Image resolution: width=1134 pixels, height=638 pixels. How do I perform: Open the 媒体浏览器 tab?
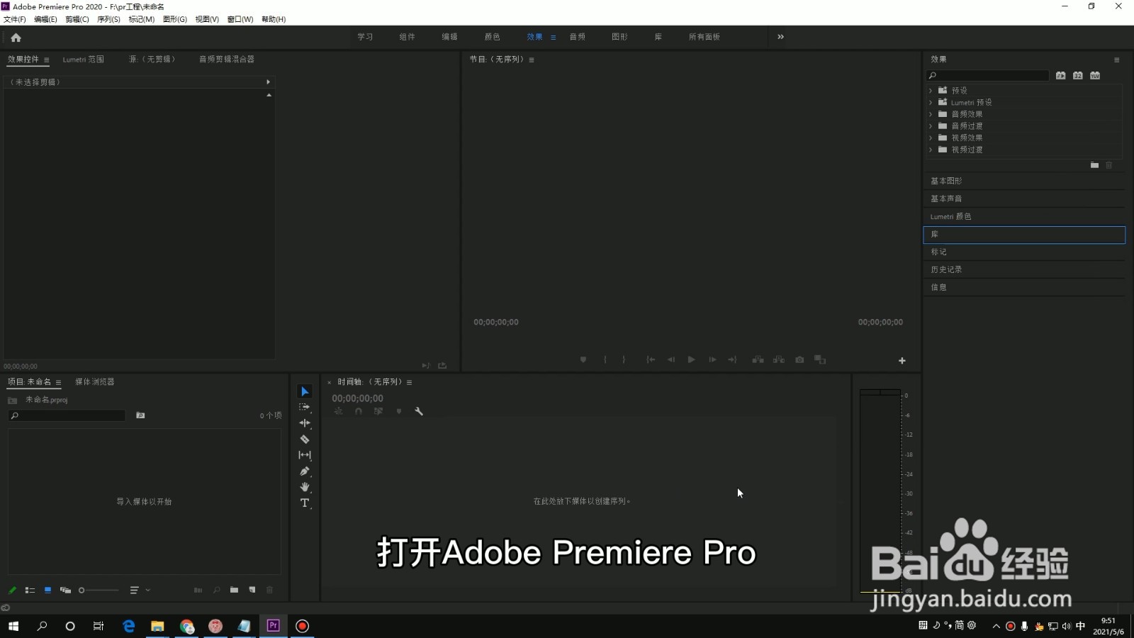[x=94, y=382]
